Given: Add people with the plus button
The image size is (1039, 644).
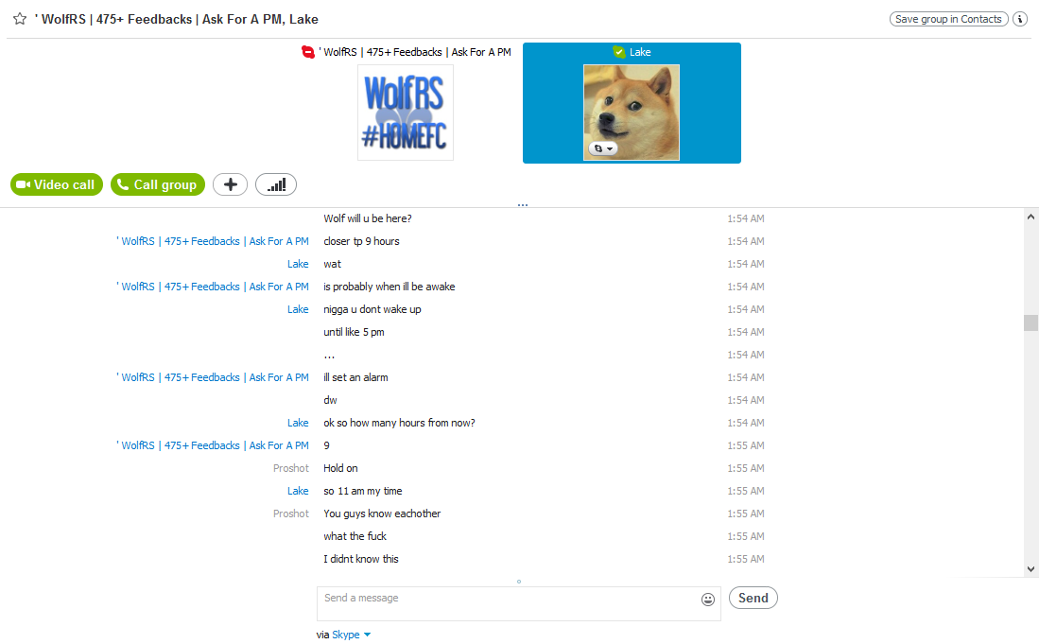Looking at the screenshot, I should (x=230, y=184).
